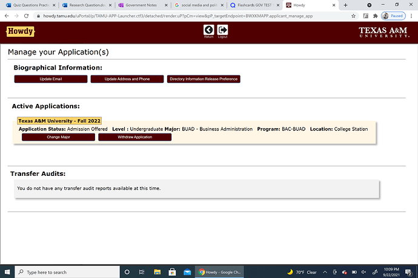Click the Manage your Application(s) heading

click(58, 52)
